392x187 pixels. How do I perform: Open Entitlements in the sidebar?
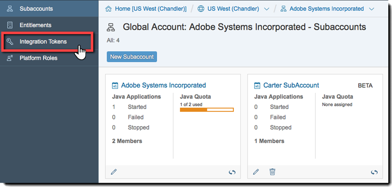(x=49, y=25)
